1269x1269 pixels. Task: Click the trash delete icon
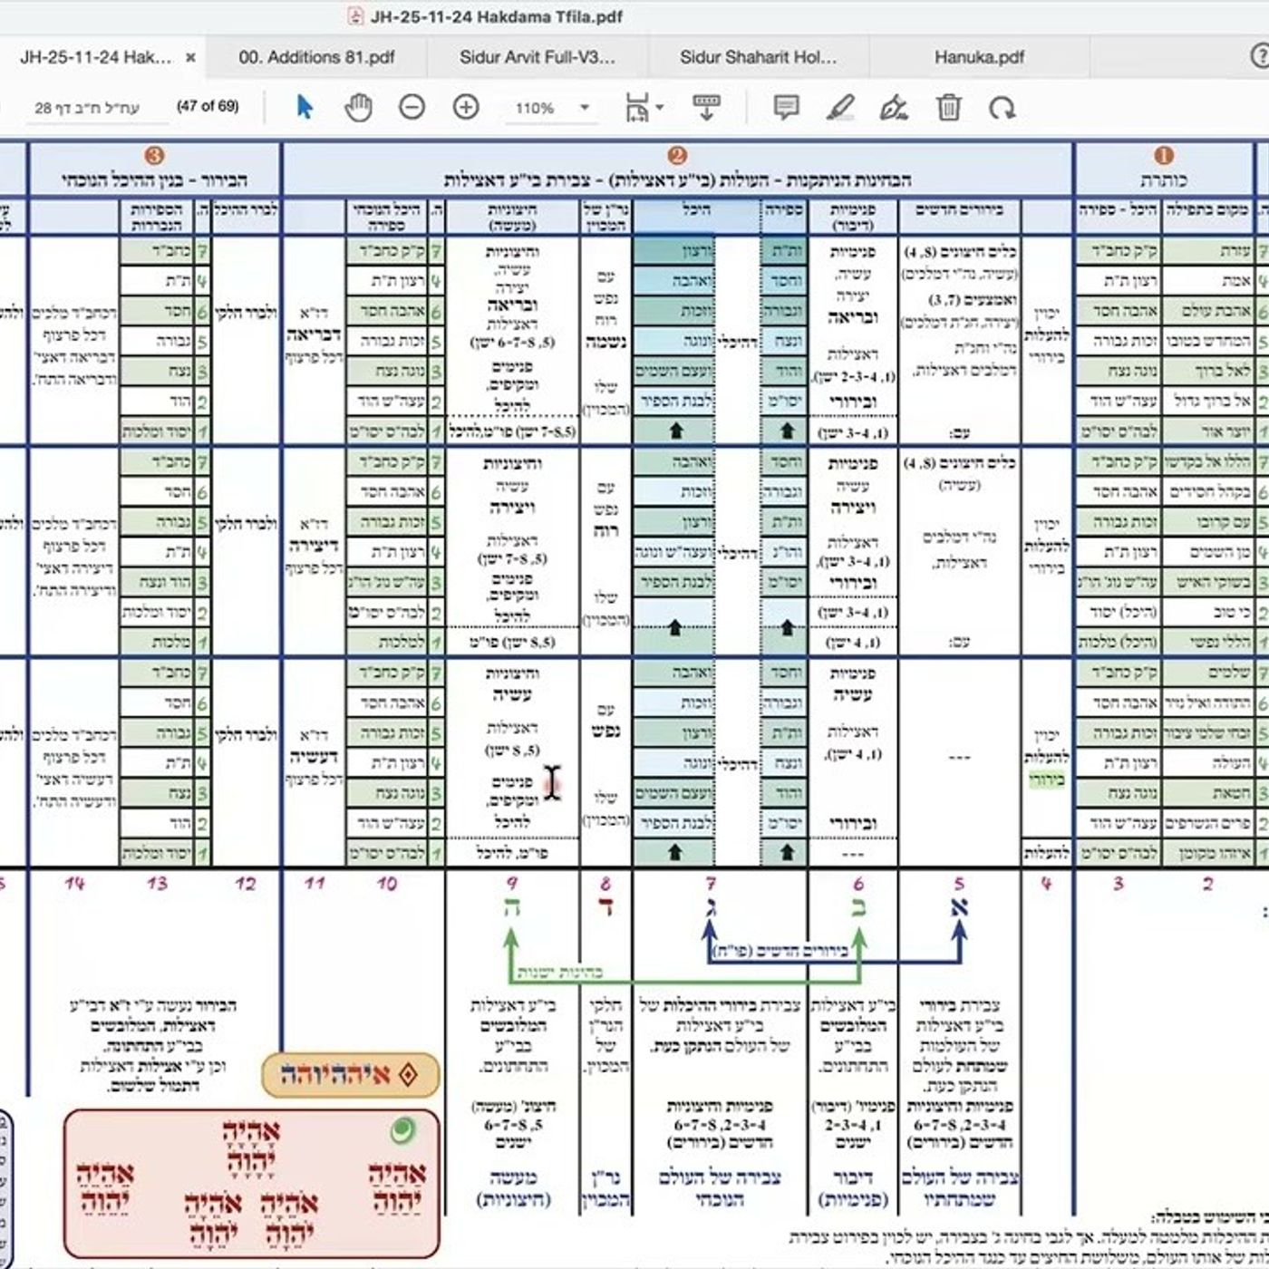pyautogui.click(x=948, y=108)
